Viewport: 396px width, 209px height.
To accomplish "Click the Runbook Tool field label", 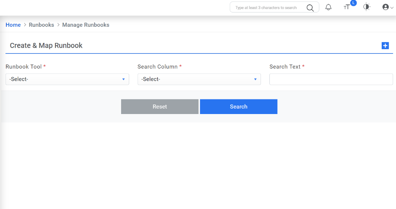I will [x=23, y=67].
